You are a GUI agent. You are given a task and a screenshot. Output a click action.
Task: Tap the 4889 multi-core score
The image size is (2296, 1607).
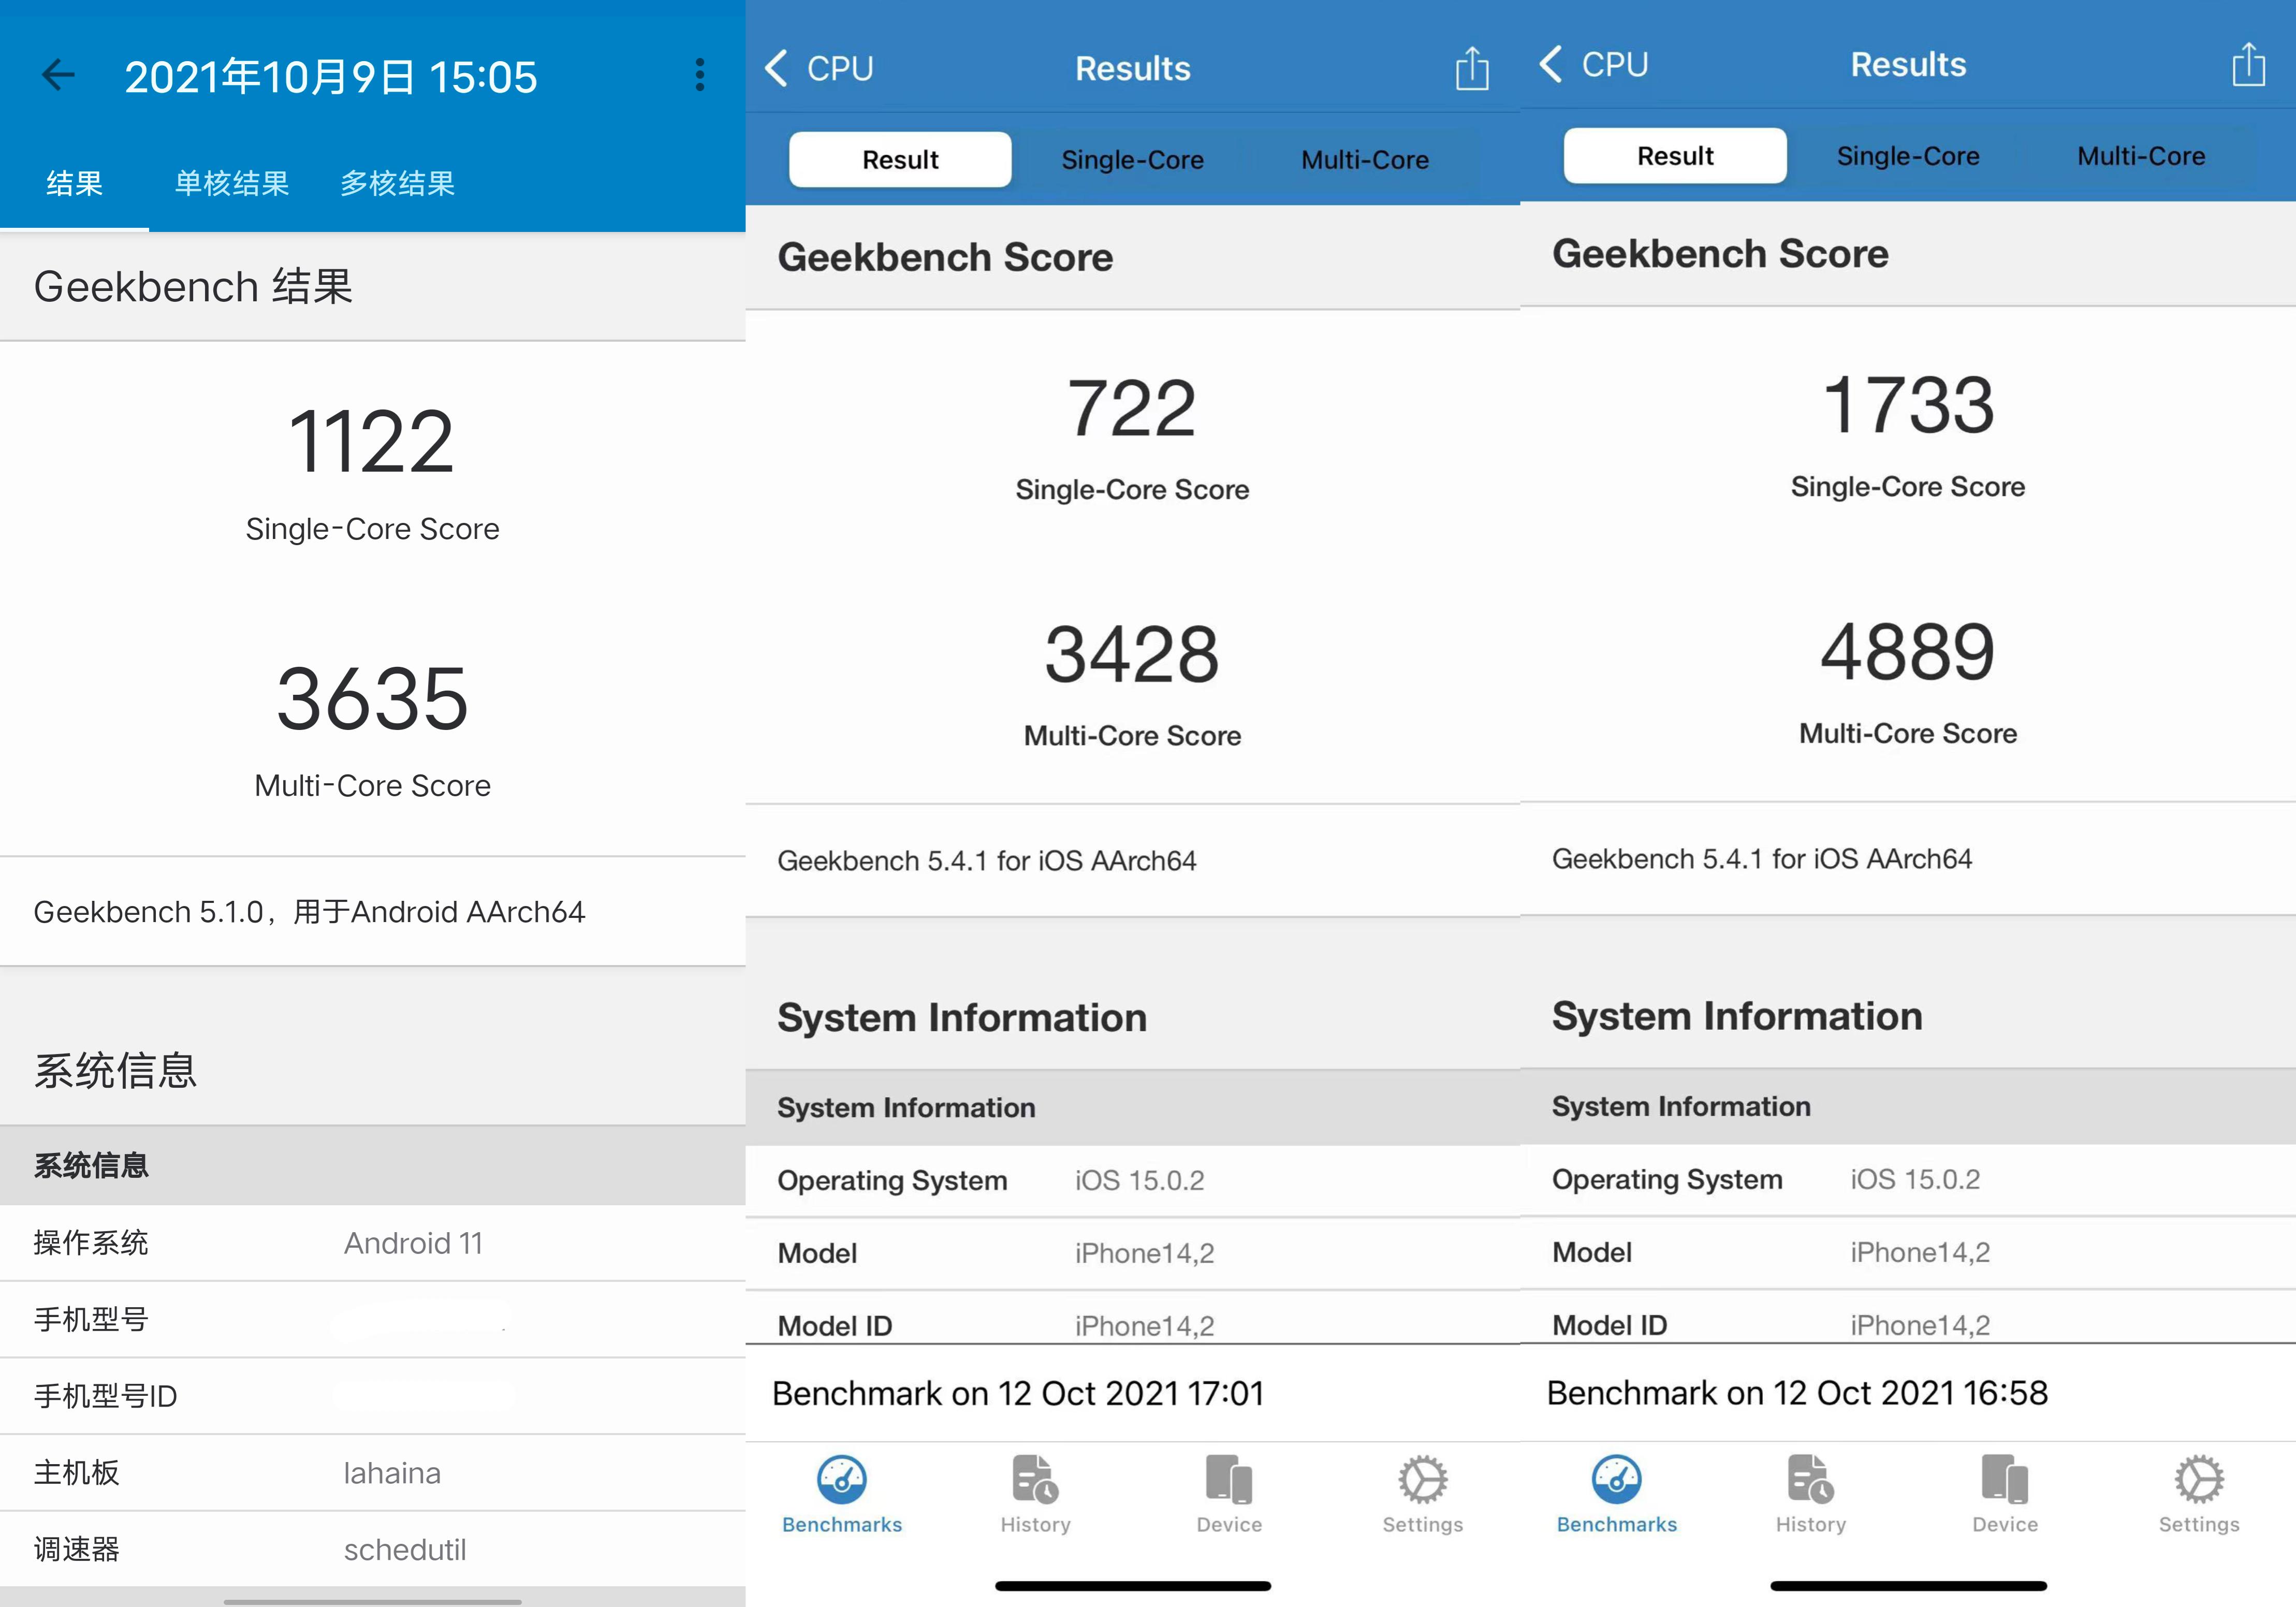(1908, 651)
